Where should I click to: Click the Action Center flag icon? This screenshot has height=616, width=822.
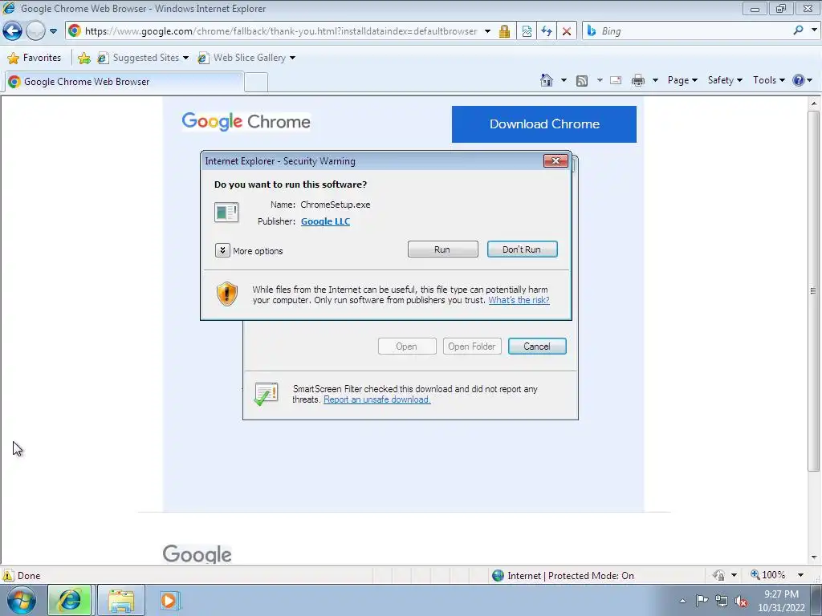(x=702, y=600)
